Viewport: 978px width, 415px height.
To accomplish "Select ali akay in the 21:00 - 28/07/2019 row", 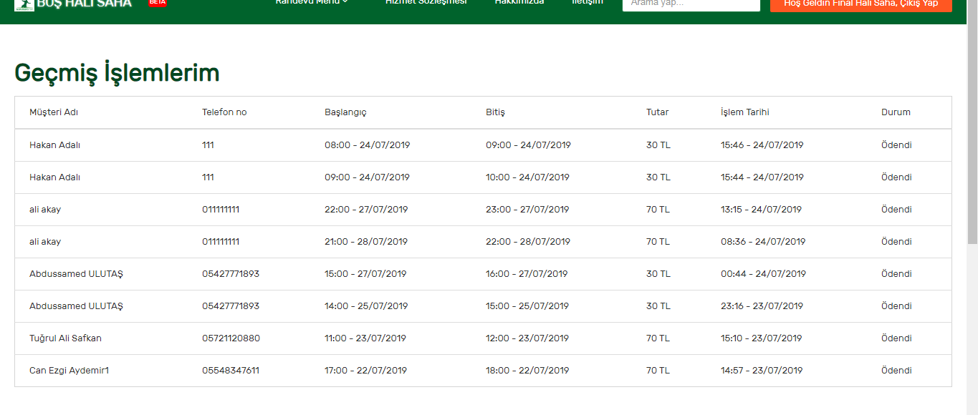I will click(45, 242).
